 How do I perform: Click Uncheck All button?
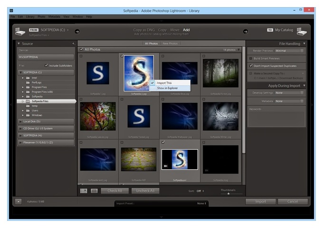145,191
